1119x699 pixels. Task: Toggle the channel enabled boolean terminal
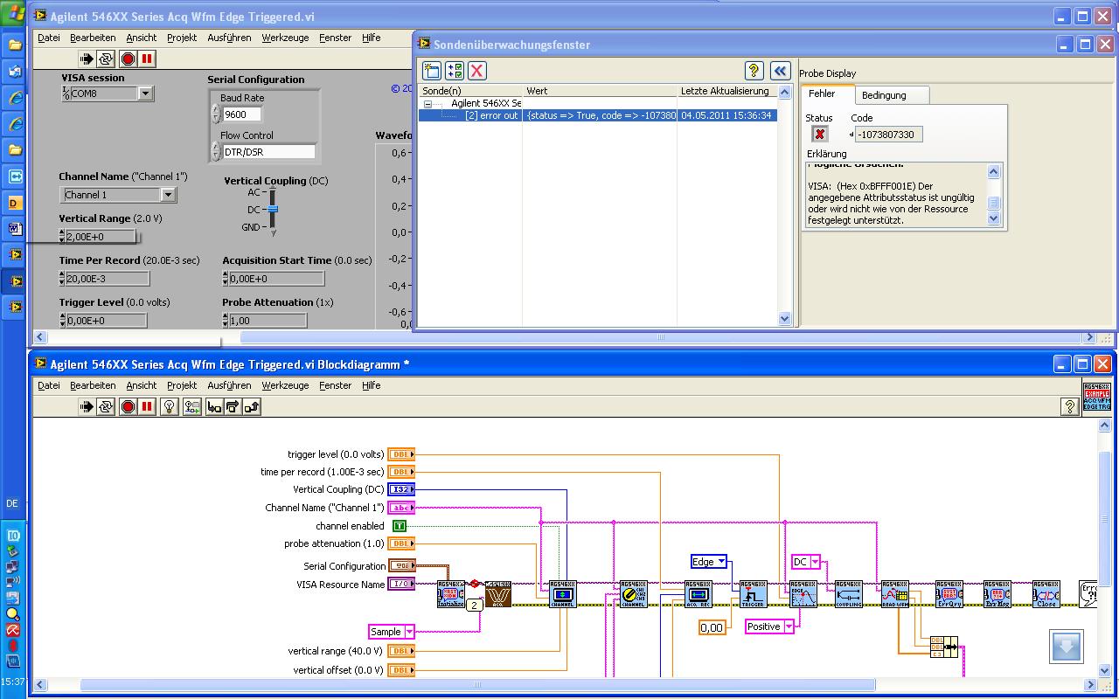[x=399, y=526]
